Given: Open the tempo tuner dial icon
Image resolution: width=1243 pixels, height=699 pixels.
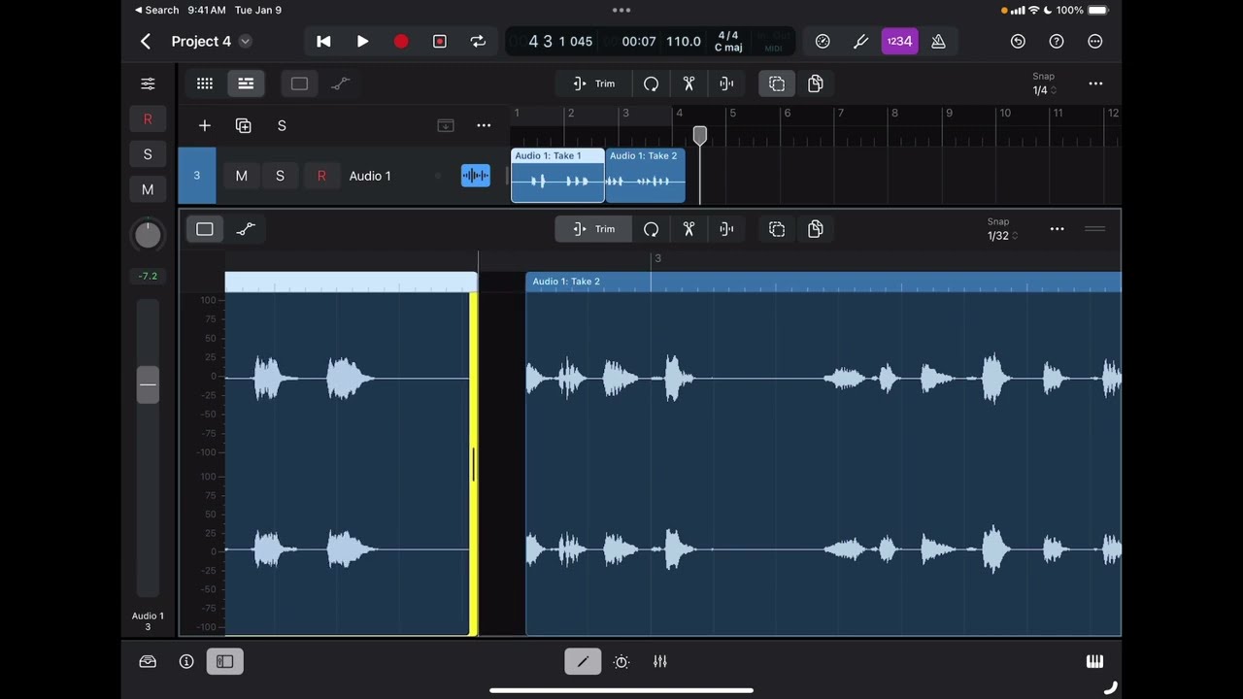Looking at the screenshot, I should click(823, 41).
